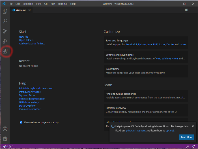Open the Search view icon
The width and height of the screenshot is (198, 149).
pos(5,21)
